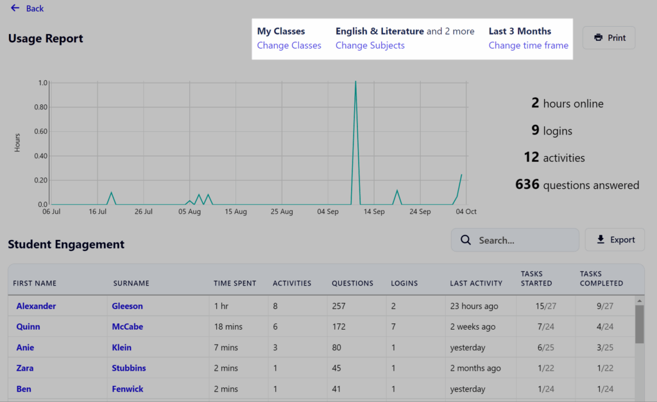
Task: Sort by Logins column header
Action: pos(404,283)
